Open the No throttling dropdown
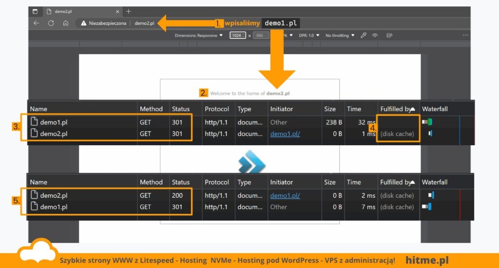Viewport: 499px width, 268px height. point(340,36)
